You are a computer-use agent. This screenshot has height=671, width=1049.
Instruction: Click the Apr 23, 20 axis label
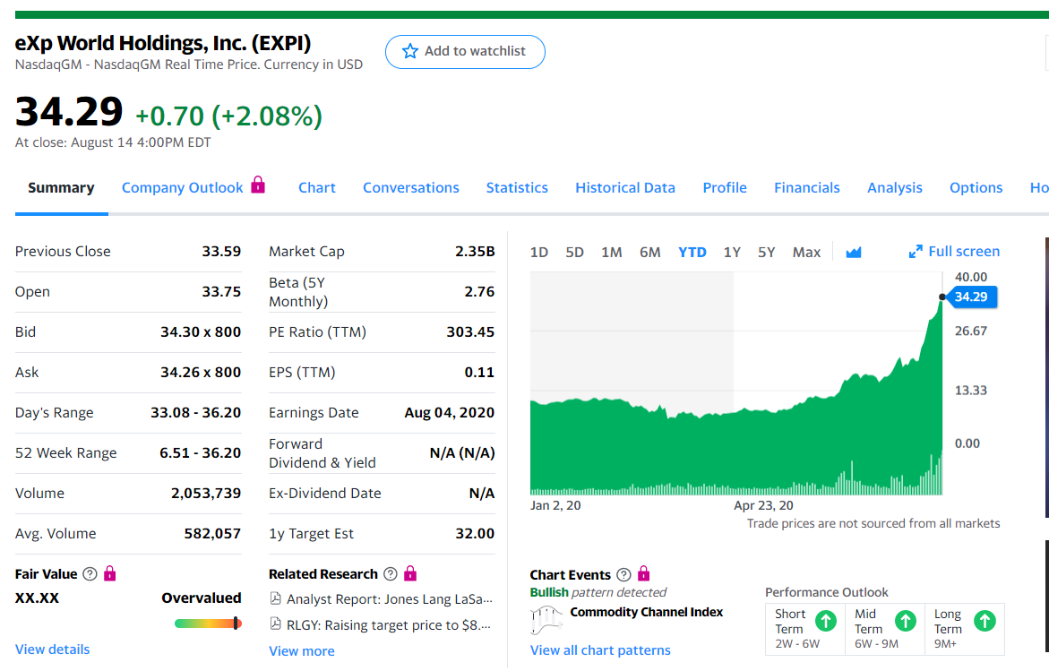coord(763,506)
